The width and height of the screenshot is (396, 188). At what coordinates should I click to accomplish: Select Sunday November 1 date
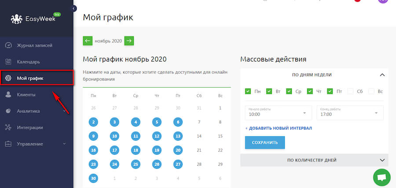point(220,108)
